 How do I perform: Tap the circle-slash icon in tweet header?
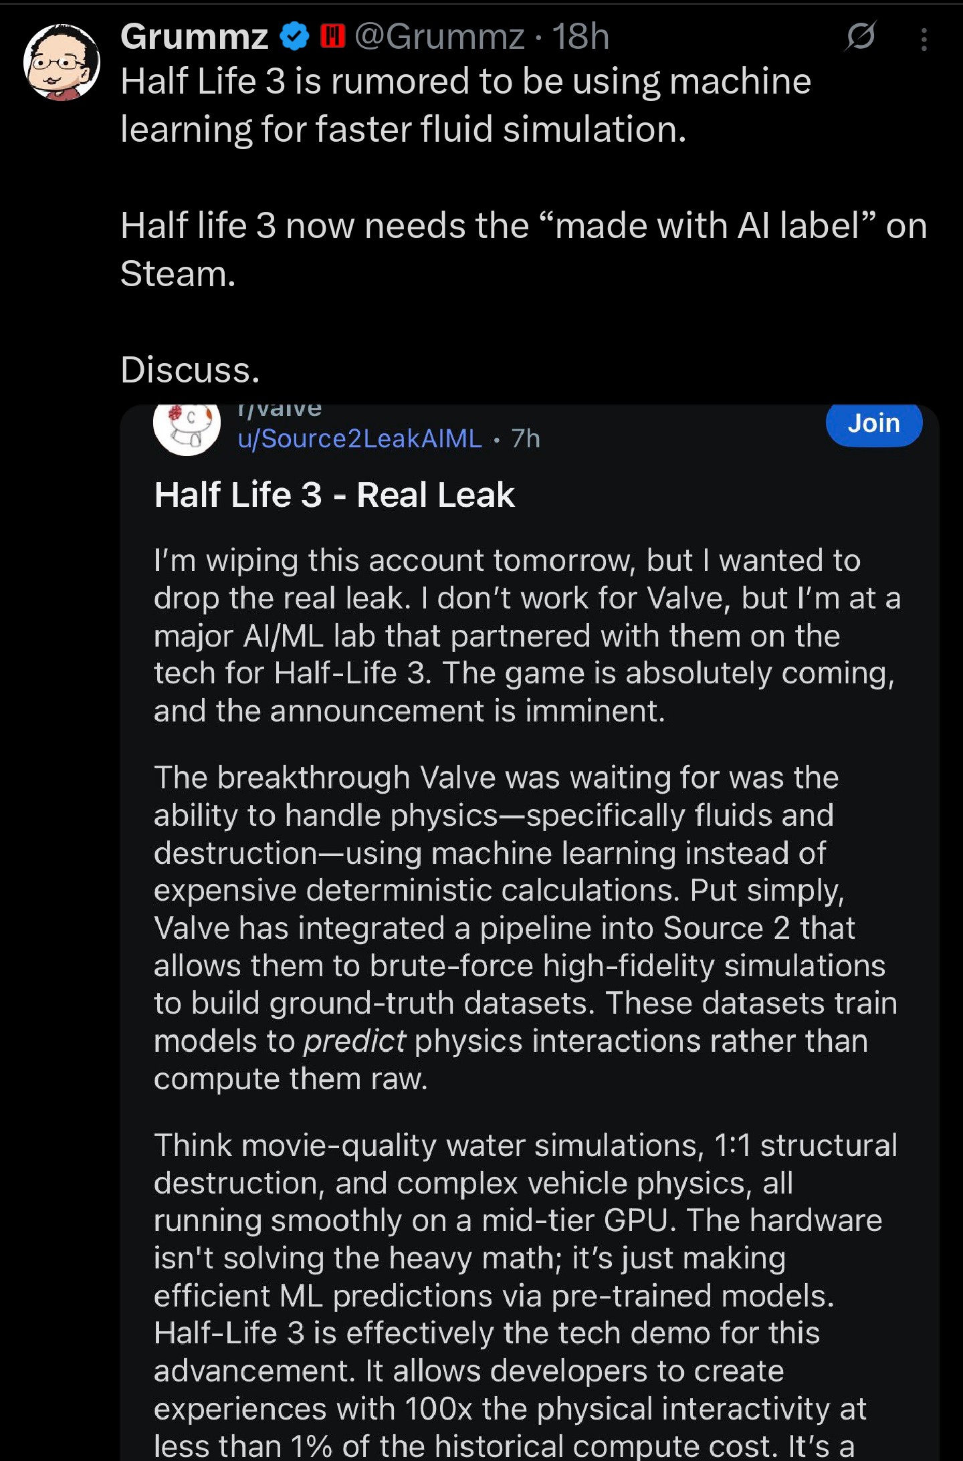(x=860, y=36)
